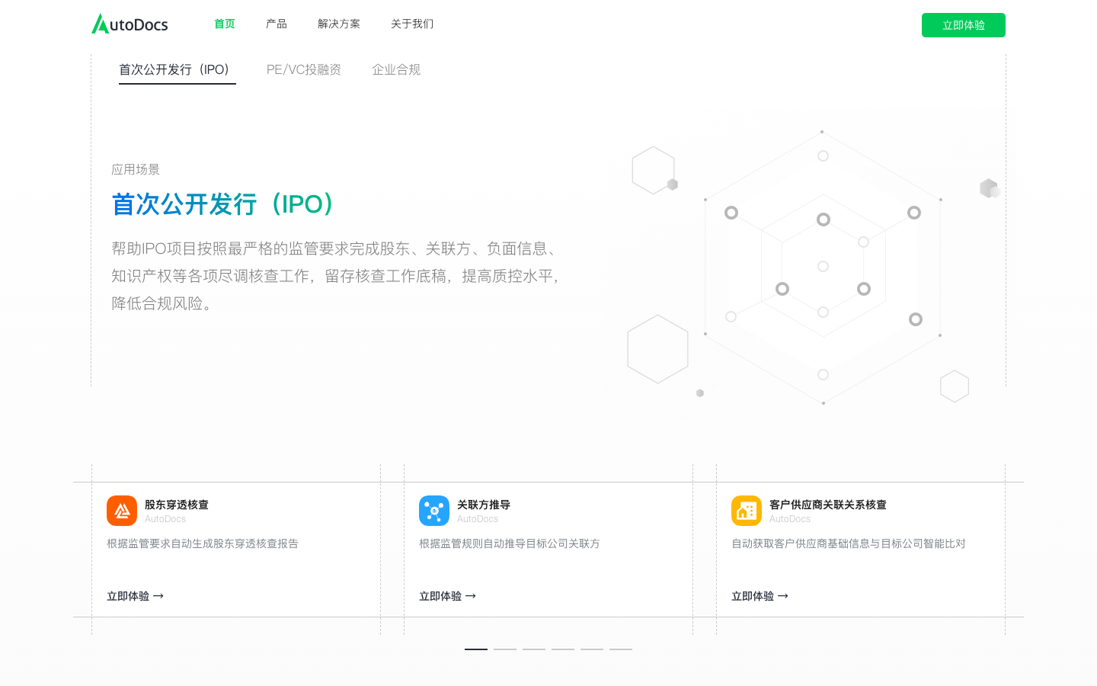Click the yellow 客户供应商关联关系核查 building icon
Viewport: 1097px width, 686px height.
coord(747,511)
